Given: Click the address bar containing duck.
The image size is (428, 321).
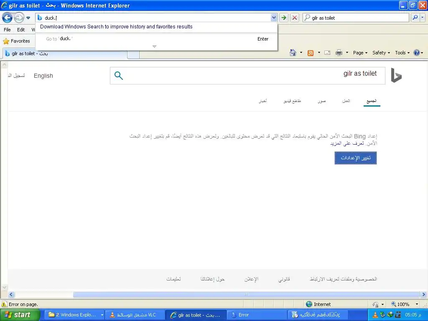Looking at the screenshot, I should (154, 18).
